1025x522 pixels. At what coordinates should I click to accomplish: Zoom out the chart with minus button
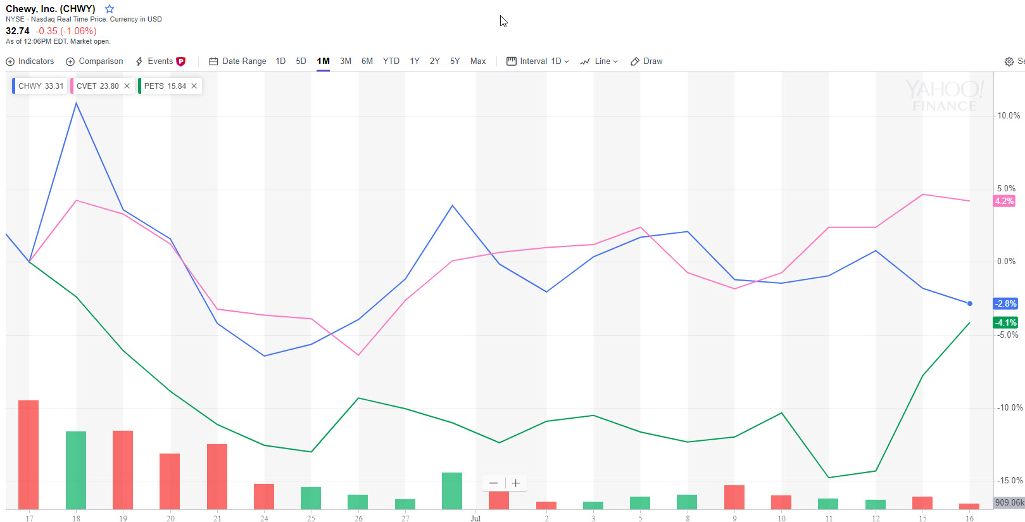493,483
